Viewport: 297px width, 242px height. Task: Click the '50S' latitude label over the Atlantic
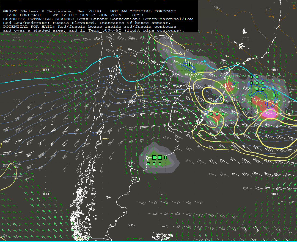point(246,225)
